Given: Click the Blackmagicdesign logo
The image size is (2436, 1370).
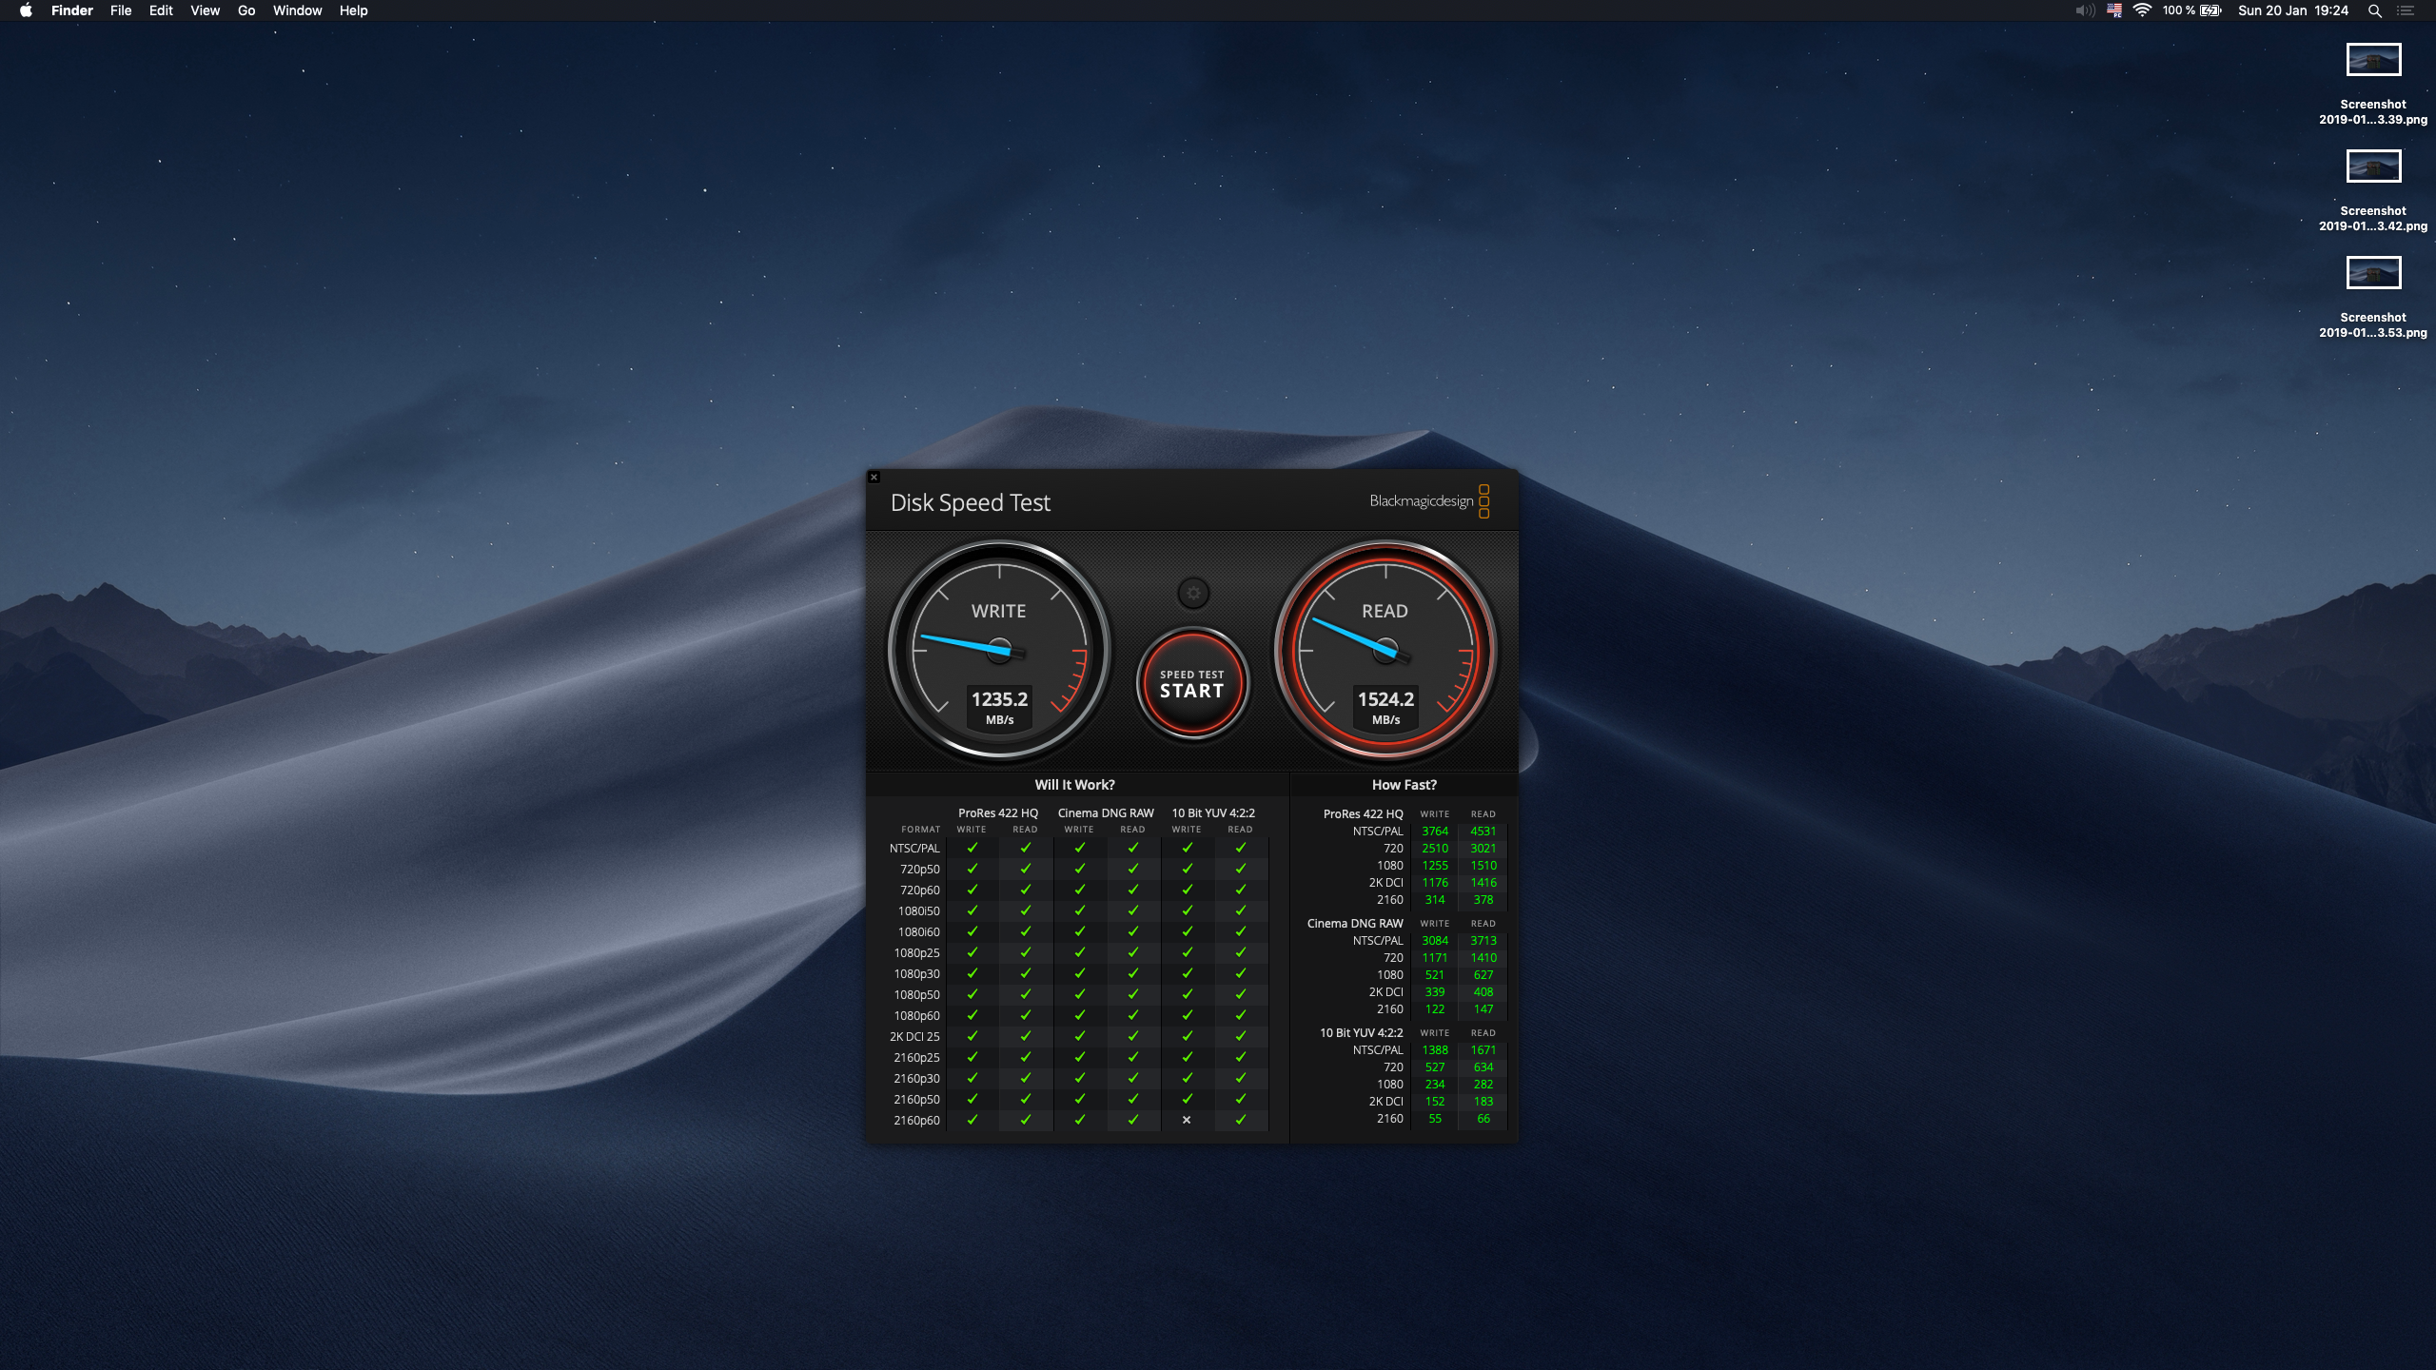Looking at the screenshot, I should click(1428, 501).
